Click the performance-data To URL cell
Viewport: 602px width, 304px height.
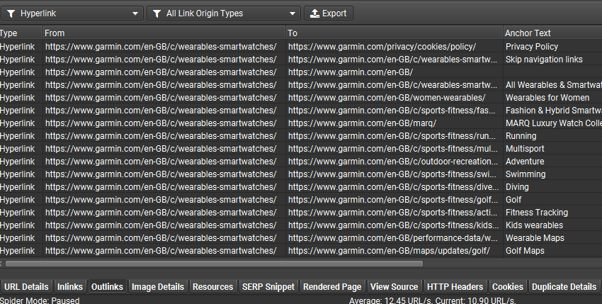tap(394, 238)
